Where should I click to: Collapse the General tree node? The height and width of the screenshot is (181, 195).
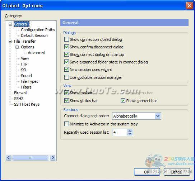10,24
